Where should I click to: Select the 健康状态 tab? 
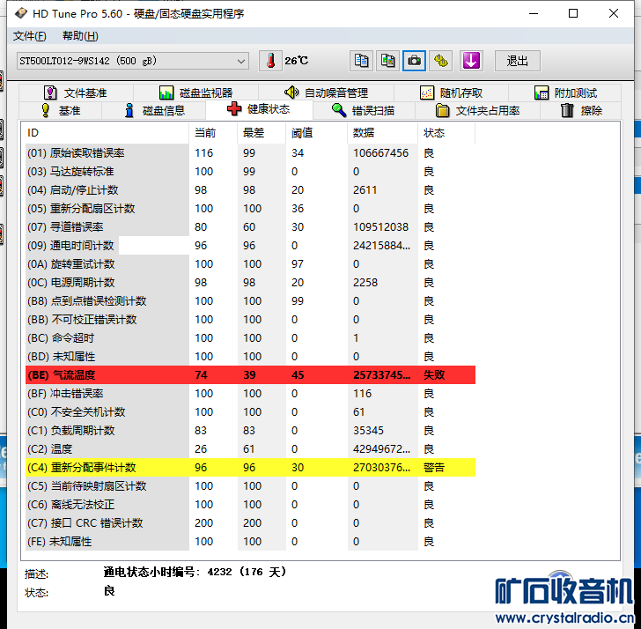(x=259, y=109)
